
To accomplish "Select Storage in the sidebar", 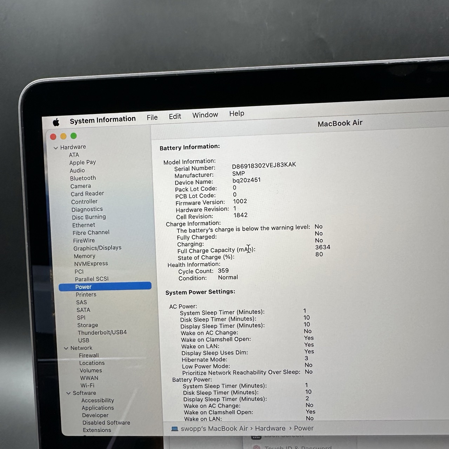I will [88, 325].
